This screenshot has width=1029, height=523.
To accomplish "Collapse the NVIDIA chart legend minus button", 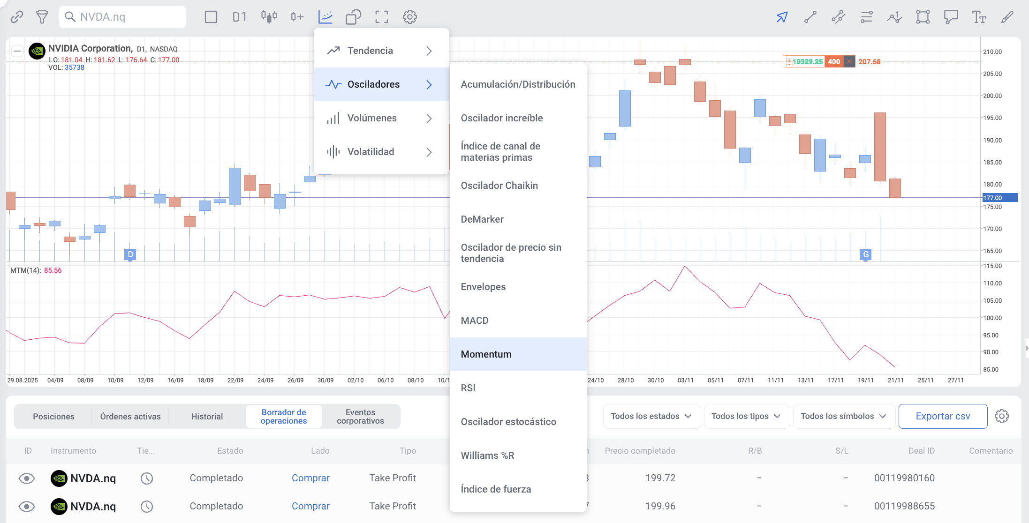I will point(17,51).
